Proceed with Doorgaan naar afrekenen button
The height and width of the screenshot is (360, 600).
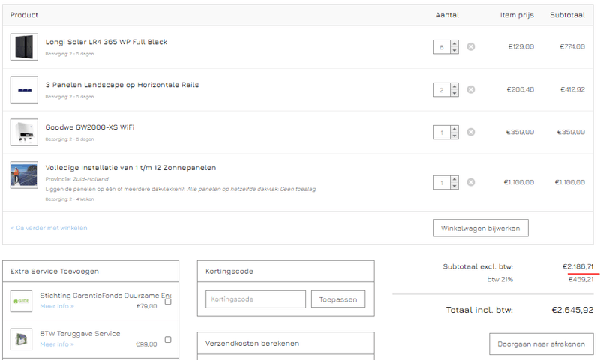(x=541, y=344)
